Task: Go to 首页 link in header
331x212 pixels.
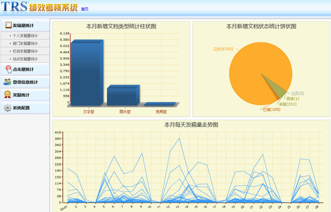Action: 84,9
